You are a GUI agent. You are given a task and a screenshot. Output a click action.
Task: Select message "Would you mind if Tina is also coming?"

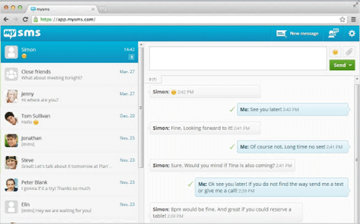222,166
